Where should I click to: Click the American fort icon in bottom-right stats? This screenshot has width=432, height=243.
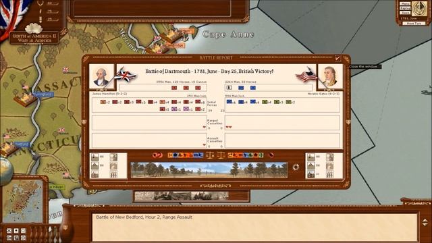click(x=311, y=174)
